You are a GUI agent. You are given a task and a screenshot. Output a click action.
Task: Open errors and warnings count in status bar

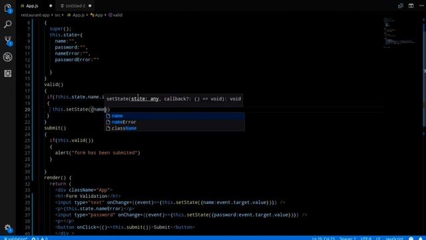39,238
